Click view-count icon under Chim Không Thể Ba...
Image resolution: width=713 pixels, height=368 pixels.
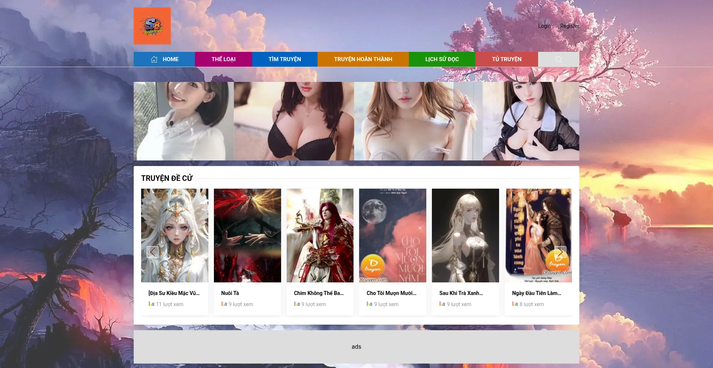(297, 304)
